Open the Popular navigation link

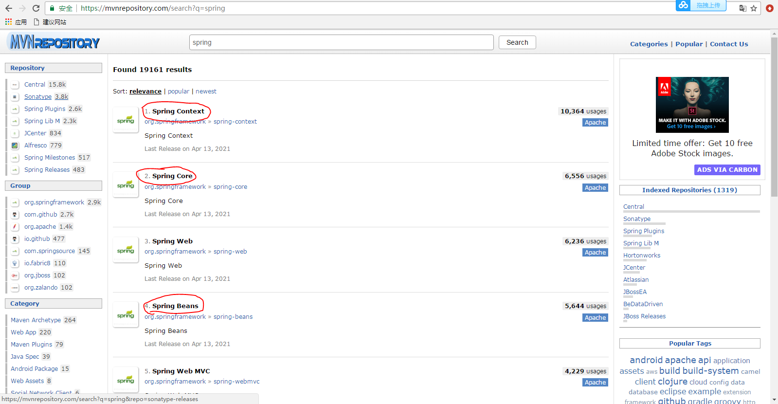pos(689,44)
